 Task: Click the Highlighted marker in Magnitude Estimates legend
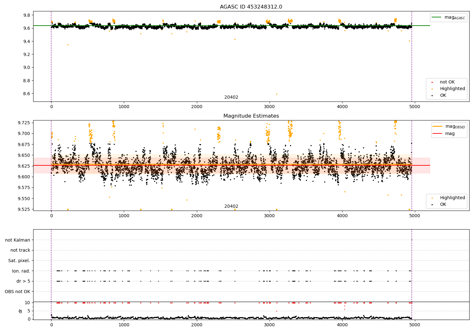(432, 198)
